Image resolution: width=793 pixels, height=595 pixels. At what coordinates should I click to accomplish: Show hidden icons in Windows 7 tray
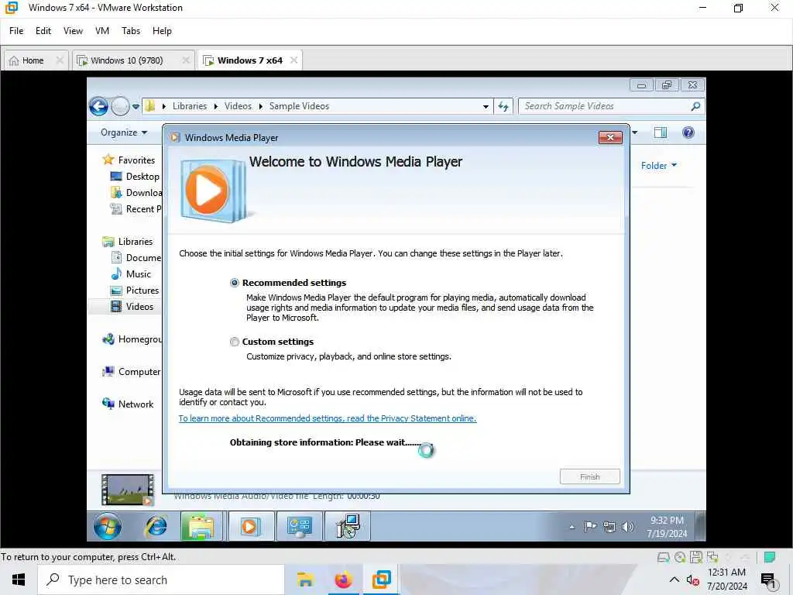pyautogui.click(x=572, y=527)
